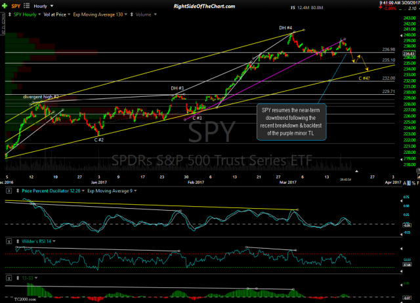The image size is (420, 303).
Task: Expand the Wilder's RSI 14 dropdown arrow
Action: click(54, 241)
